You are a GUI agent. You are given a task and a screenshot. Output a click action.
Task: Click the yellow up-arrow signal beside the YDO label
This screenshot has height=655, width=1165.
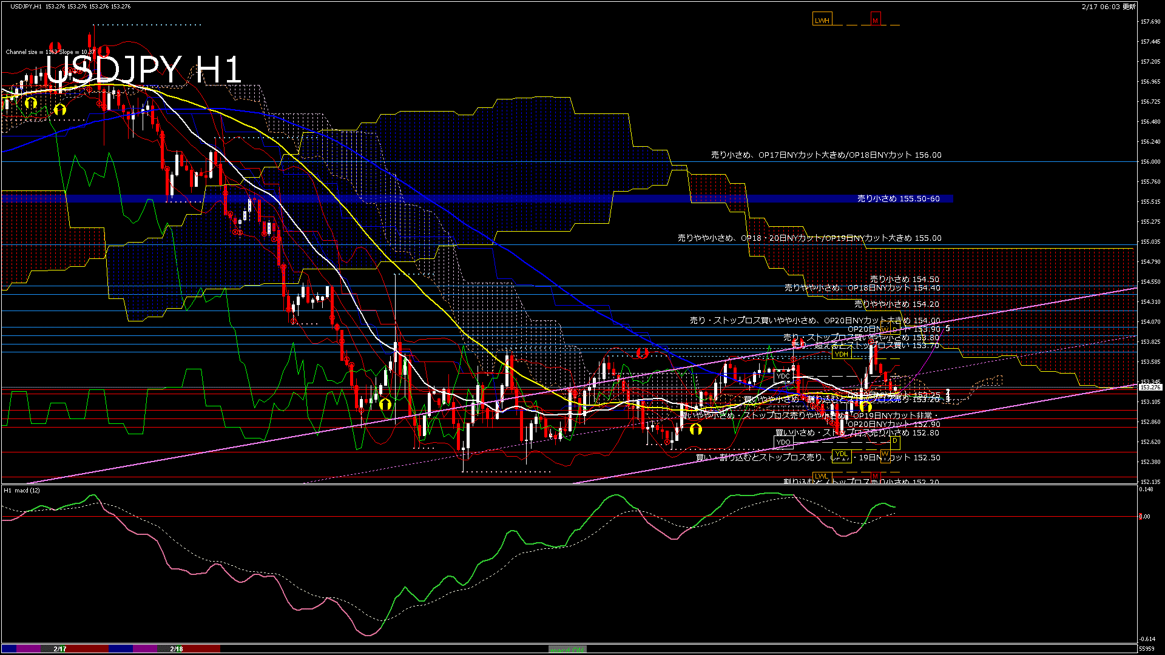pyautogui.click(x=695, y=429)
